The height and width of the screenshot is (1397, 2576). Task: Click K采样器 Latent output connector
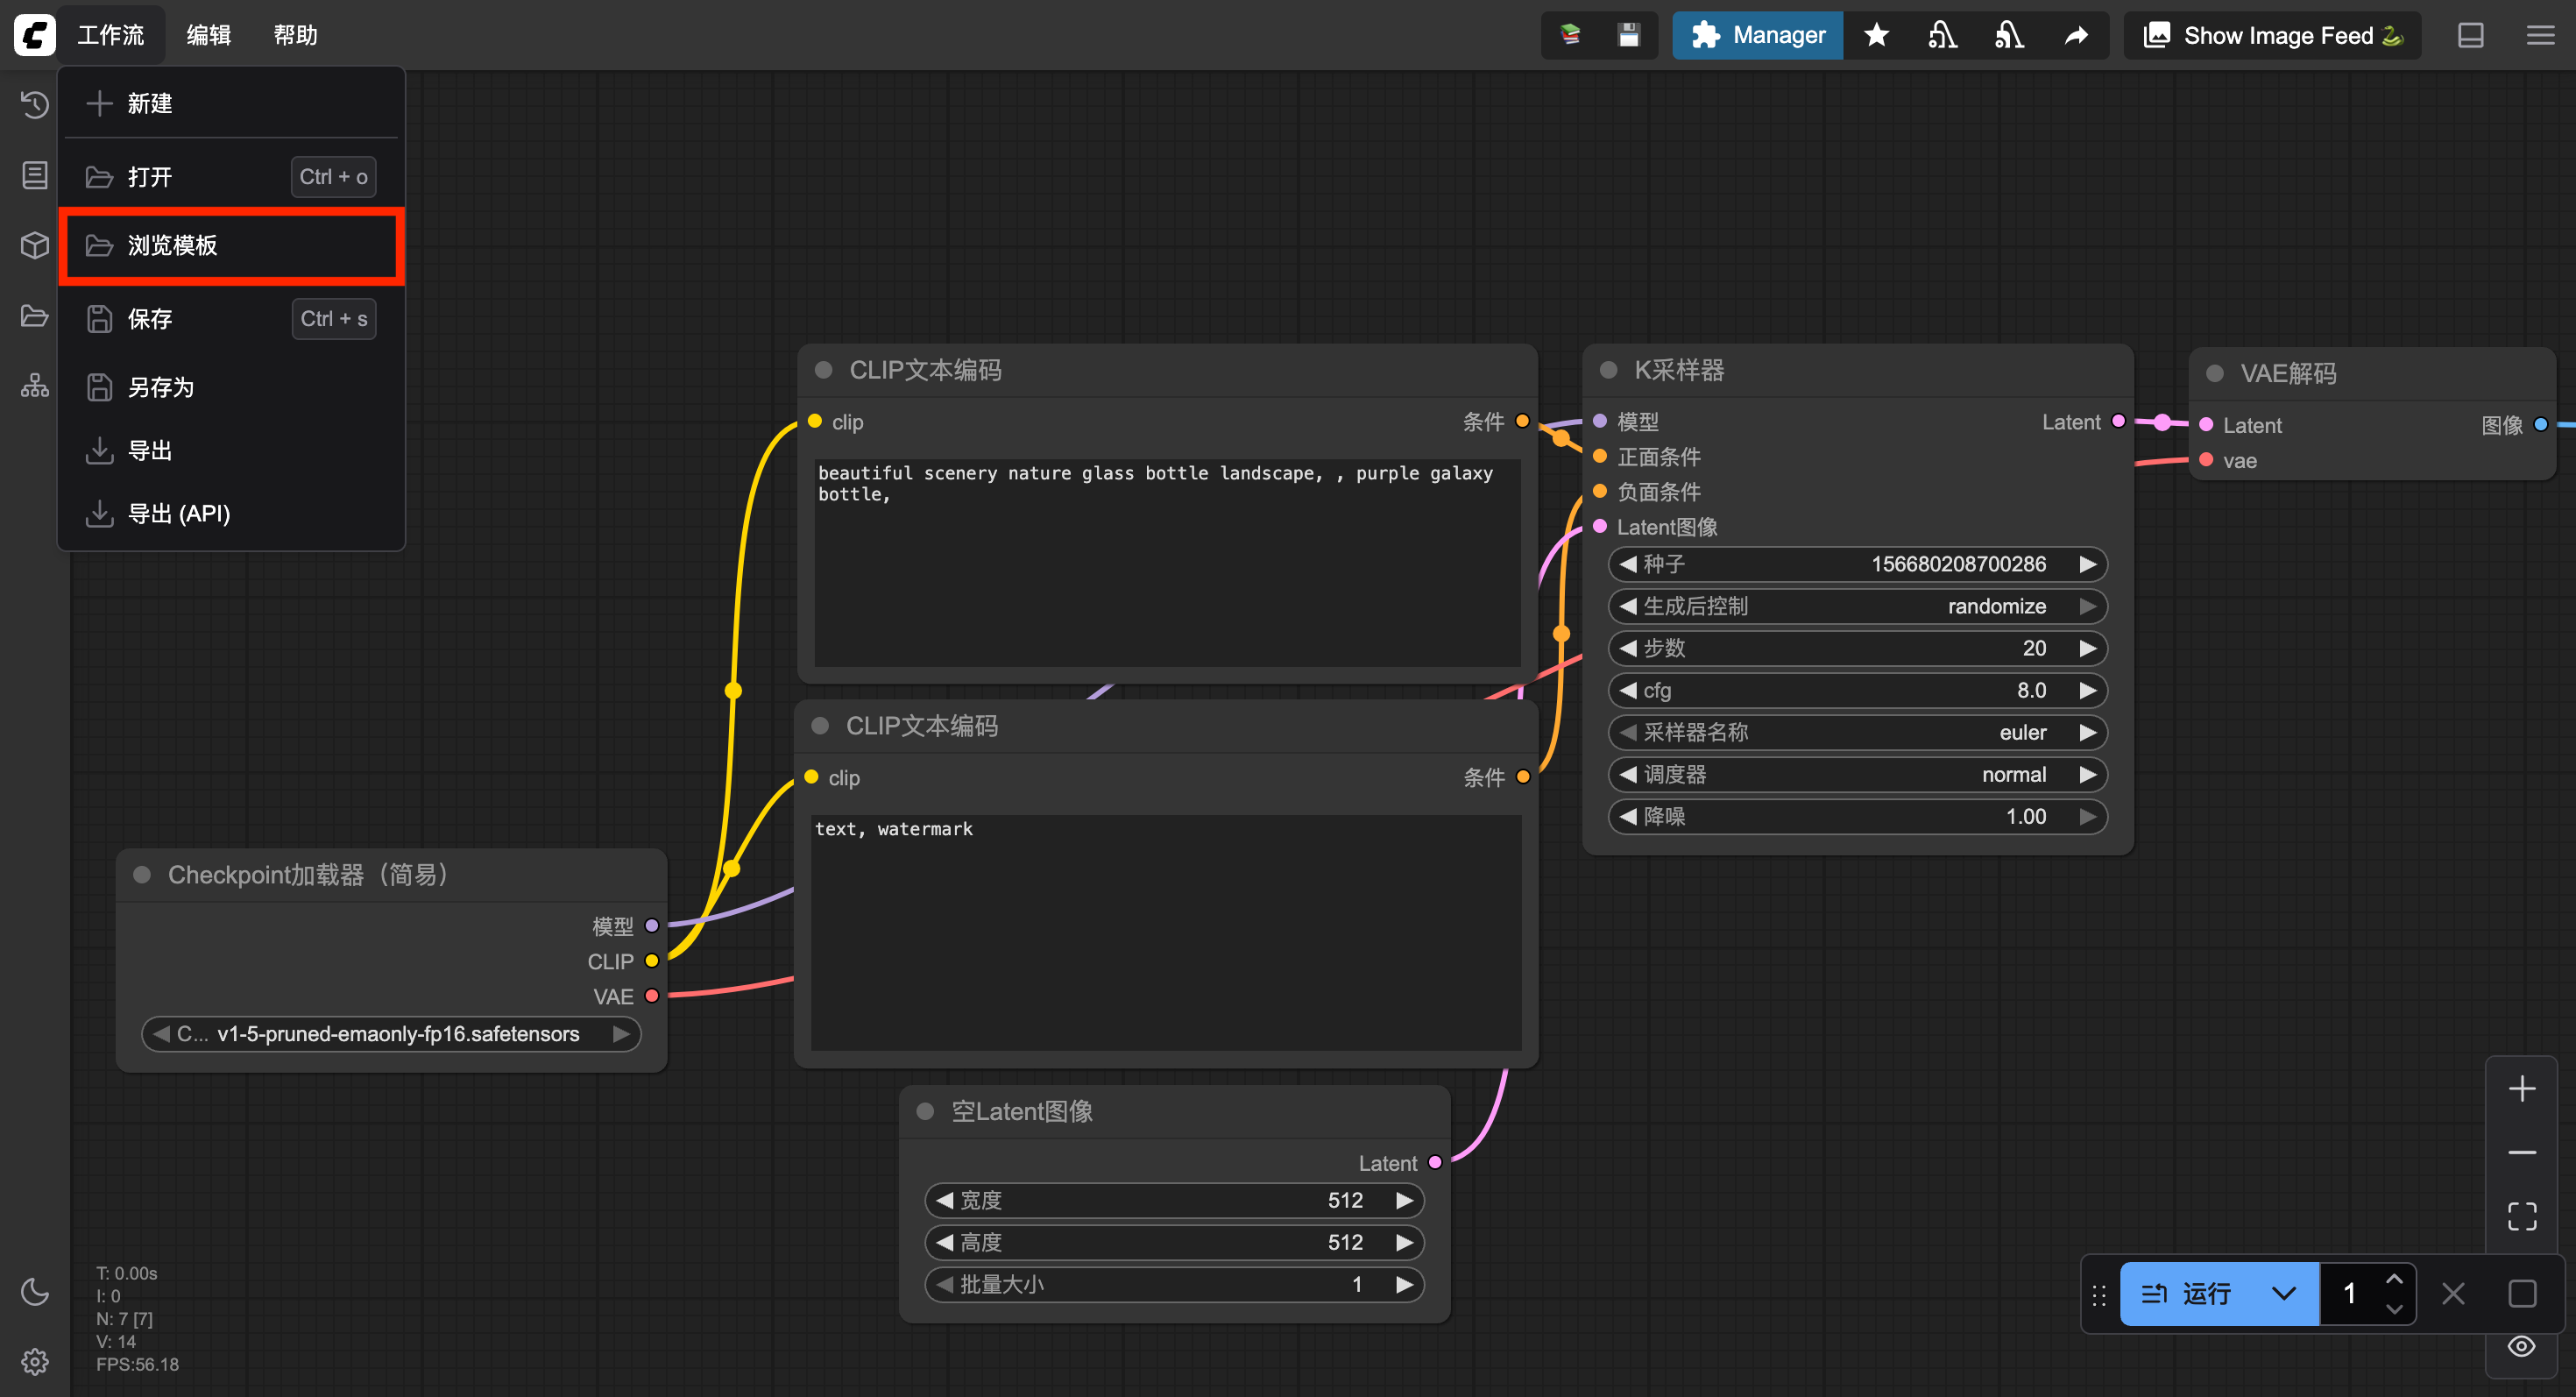tap(2118, 421)
